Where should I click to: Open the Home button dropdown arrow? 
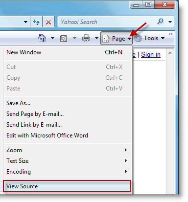tap(52, 38)
